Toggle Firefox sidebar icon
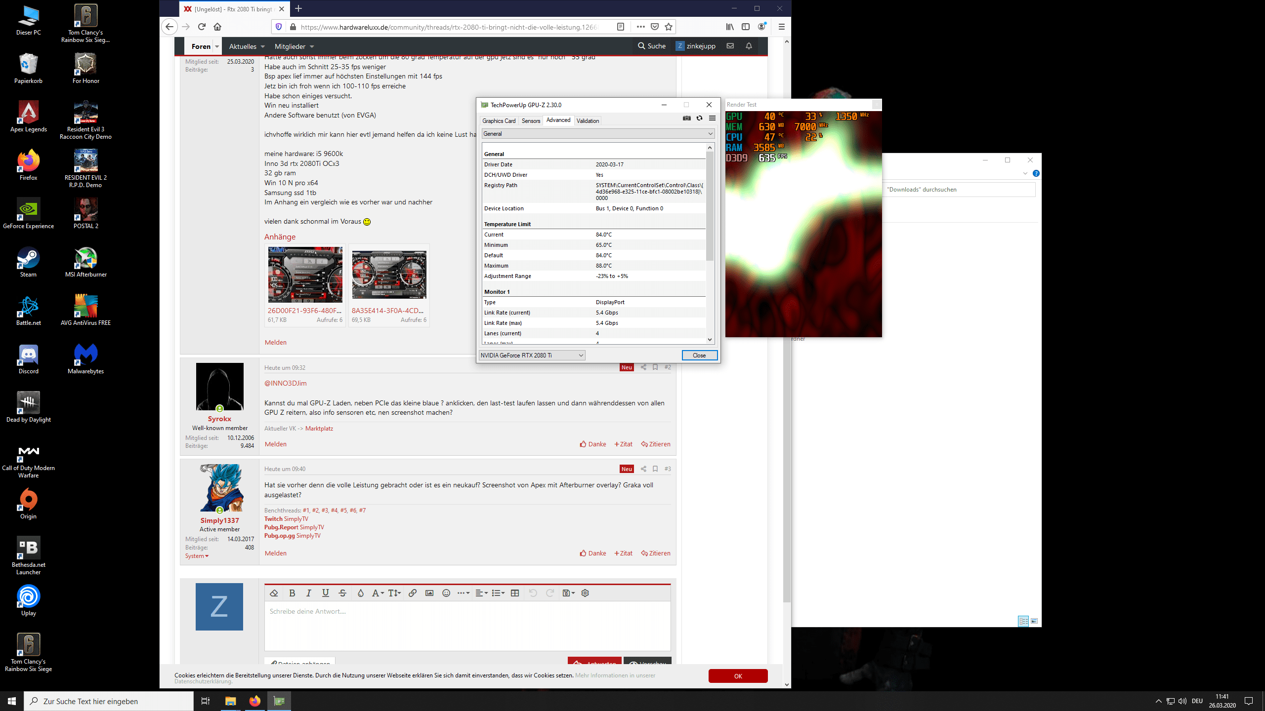 746,27
